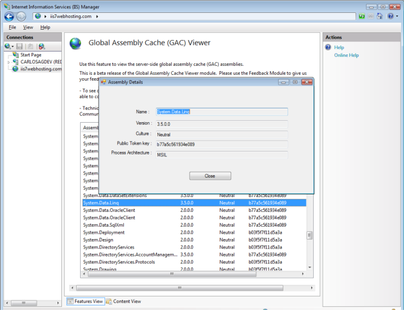404x310 pixels.
Task: Close the Assembly Details dialog with Close button
Action: pyautogui.click(x=210, y=176)
